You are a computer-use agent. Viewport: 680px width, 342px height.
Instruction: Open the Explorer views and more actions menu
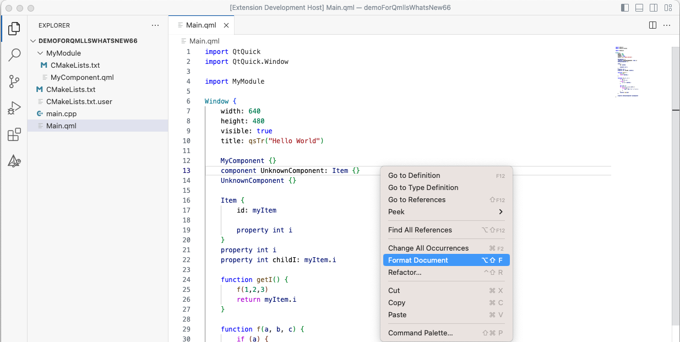pos(155,25)
